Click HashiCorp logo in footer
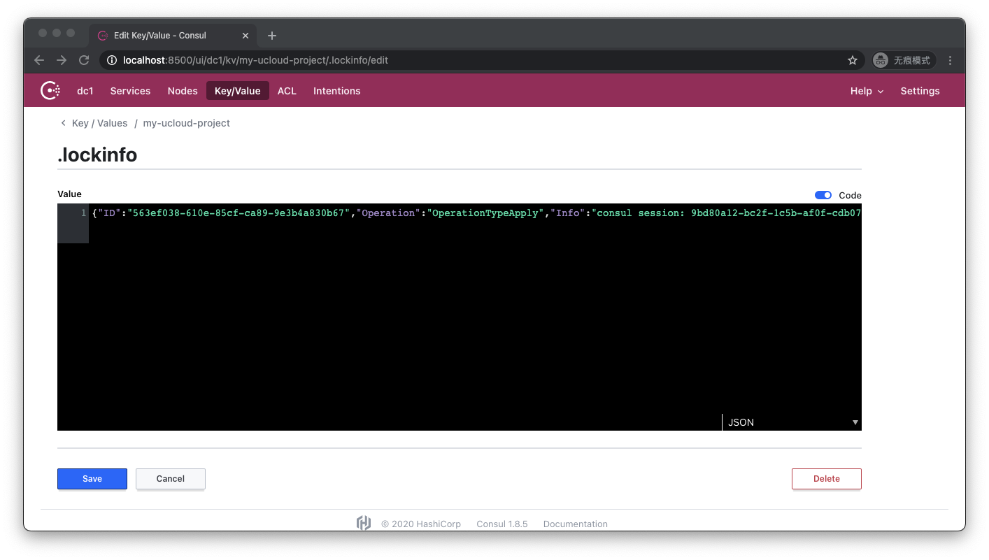 364,523
